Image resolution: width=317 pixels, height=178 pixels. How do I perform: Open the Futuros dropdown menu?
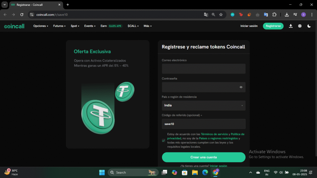click(59, 26)
